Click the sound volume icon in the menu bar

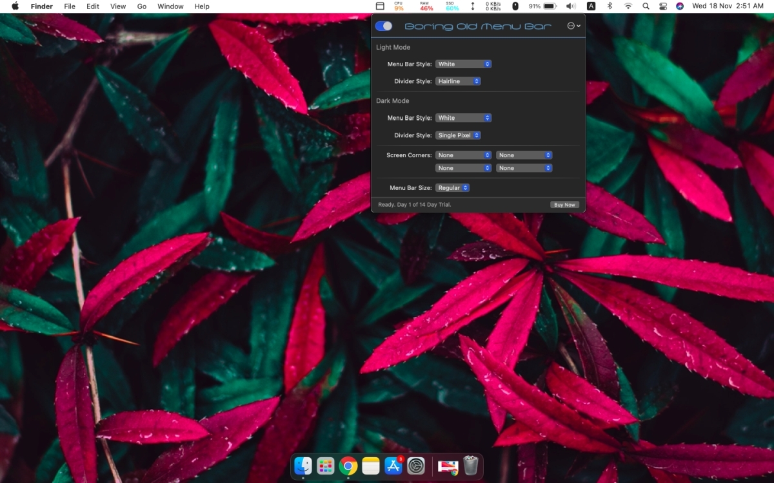[x=570, y=6]
